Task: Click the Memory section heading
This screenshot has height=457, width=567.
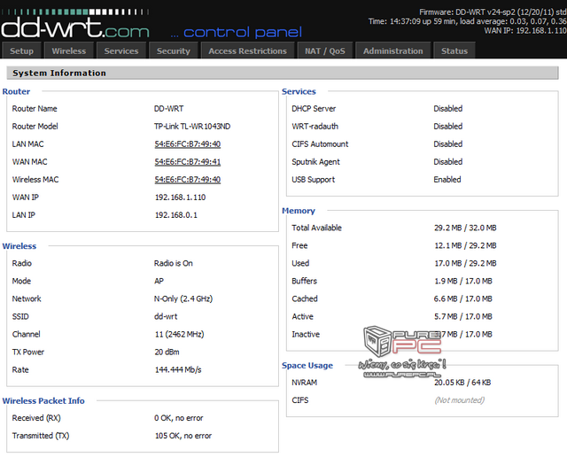Action: (x=299, y=211)
